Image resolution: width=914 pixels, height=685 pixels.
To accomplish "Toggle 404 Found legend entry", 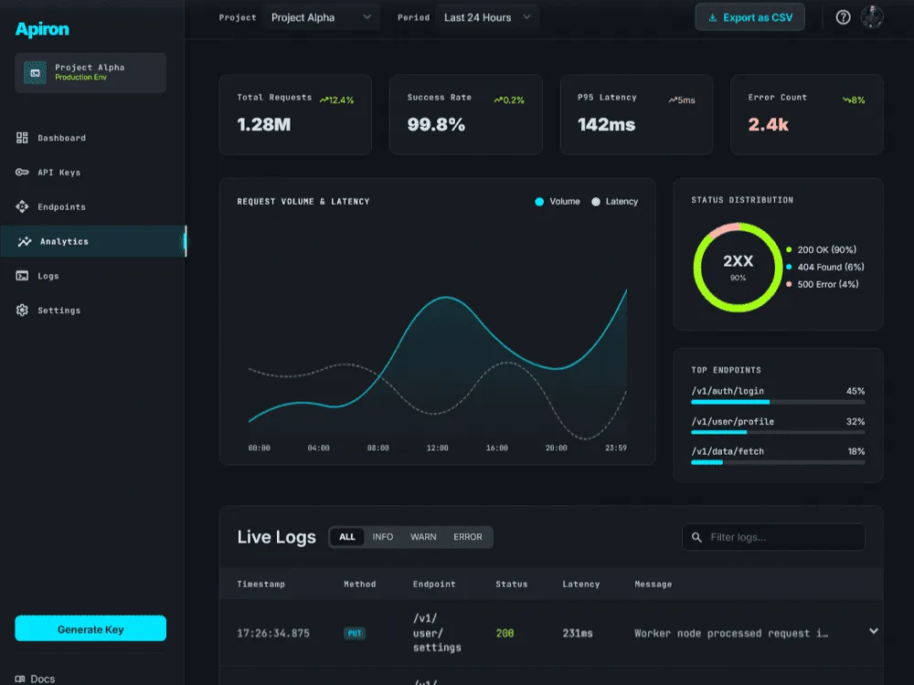I will pos(824,267).
